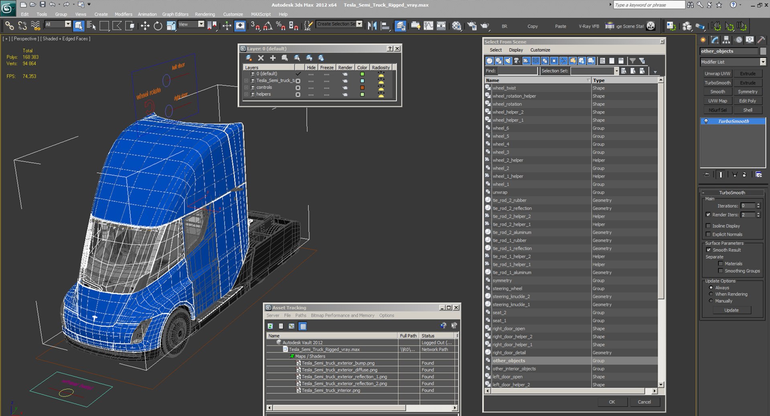
Task: Toggle the Angle Snap icon
Action: click(268, 26)
